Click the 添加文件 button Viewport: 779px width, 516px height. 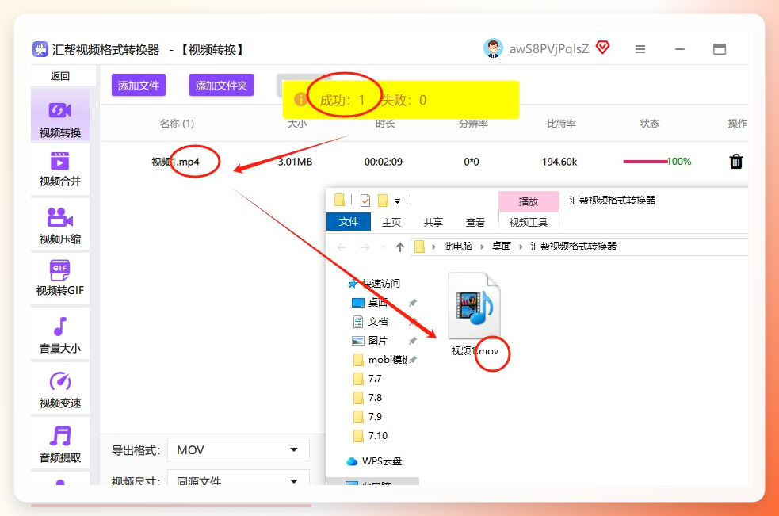point(139,86)
